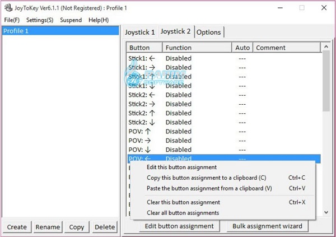Image resolution: width=336 pixels, height=237 pixels.
Task: Click the Suspend menu item
Action: click(71, 20)
